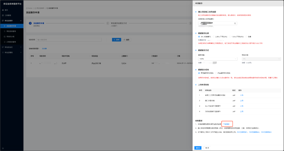Image resolution: width=284 pixels, height=151 pixels.
Task: Go to 办理结果查询 sidebar item
Action: coord(12,42)
